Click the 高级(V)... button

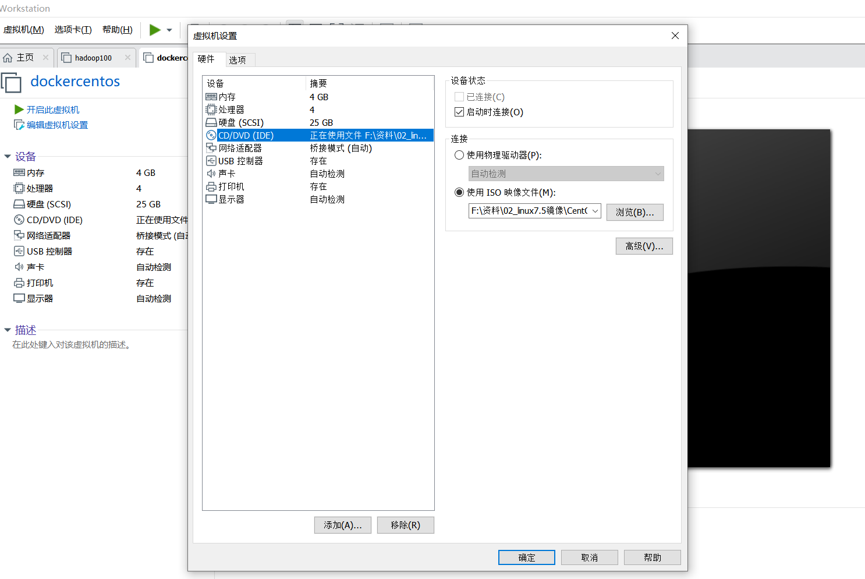[644, 246]
